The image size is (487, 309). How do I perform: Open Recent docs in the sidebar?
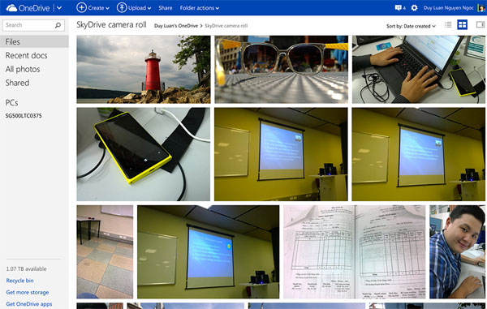pyautogui.click(x=27, y=55)
